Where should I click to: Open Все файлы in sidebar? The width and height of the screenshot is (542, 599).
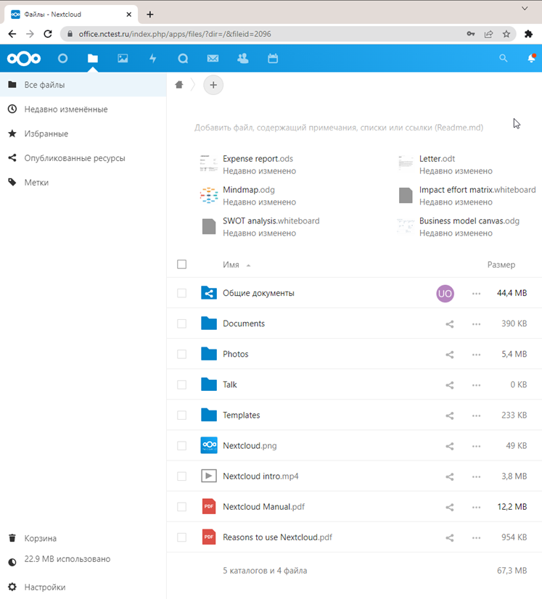coord(83,85)
